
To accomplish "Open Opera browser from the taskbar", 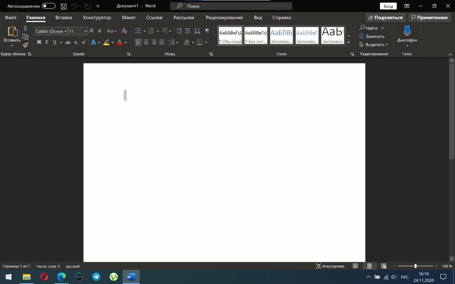I will tap(44, 277).
